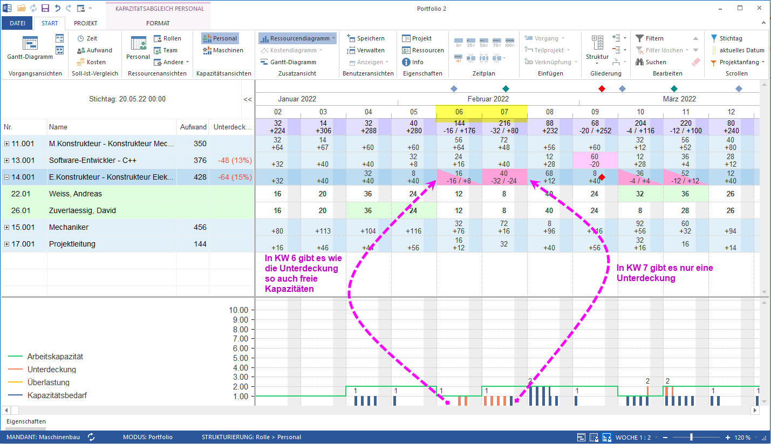Expand the 11.001 M.Konstrukteur row
Screen dimensions: 771x444
click(x=6, y=144)
